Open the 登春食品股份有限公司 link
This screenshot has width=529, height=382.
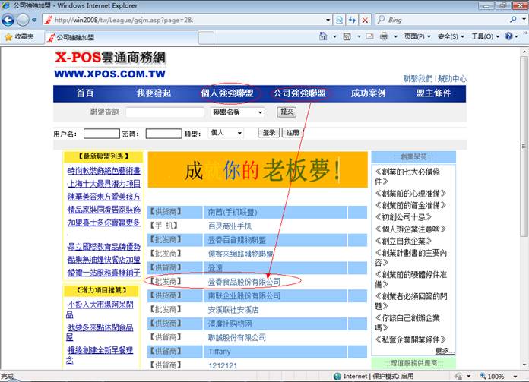point(244,282)
